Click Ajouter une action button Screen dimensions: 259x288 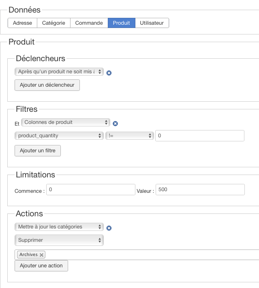point(41,266)
